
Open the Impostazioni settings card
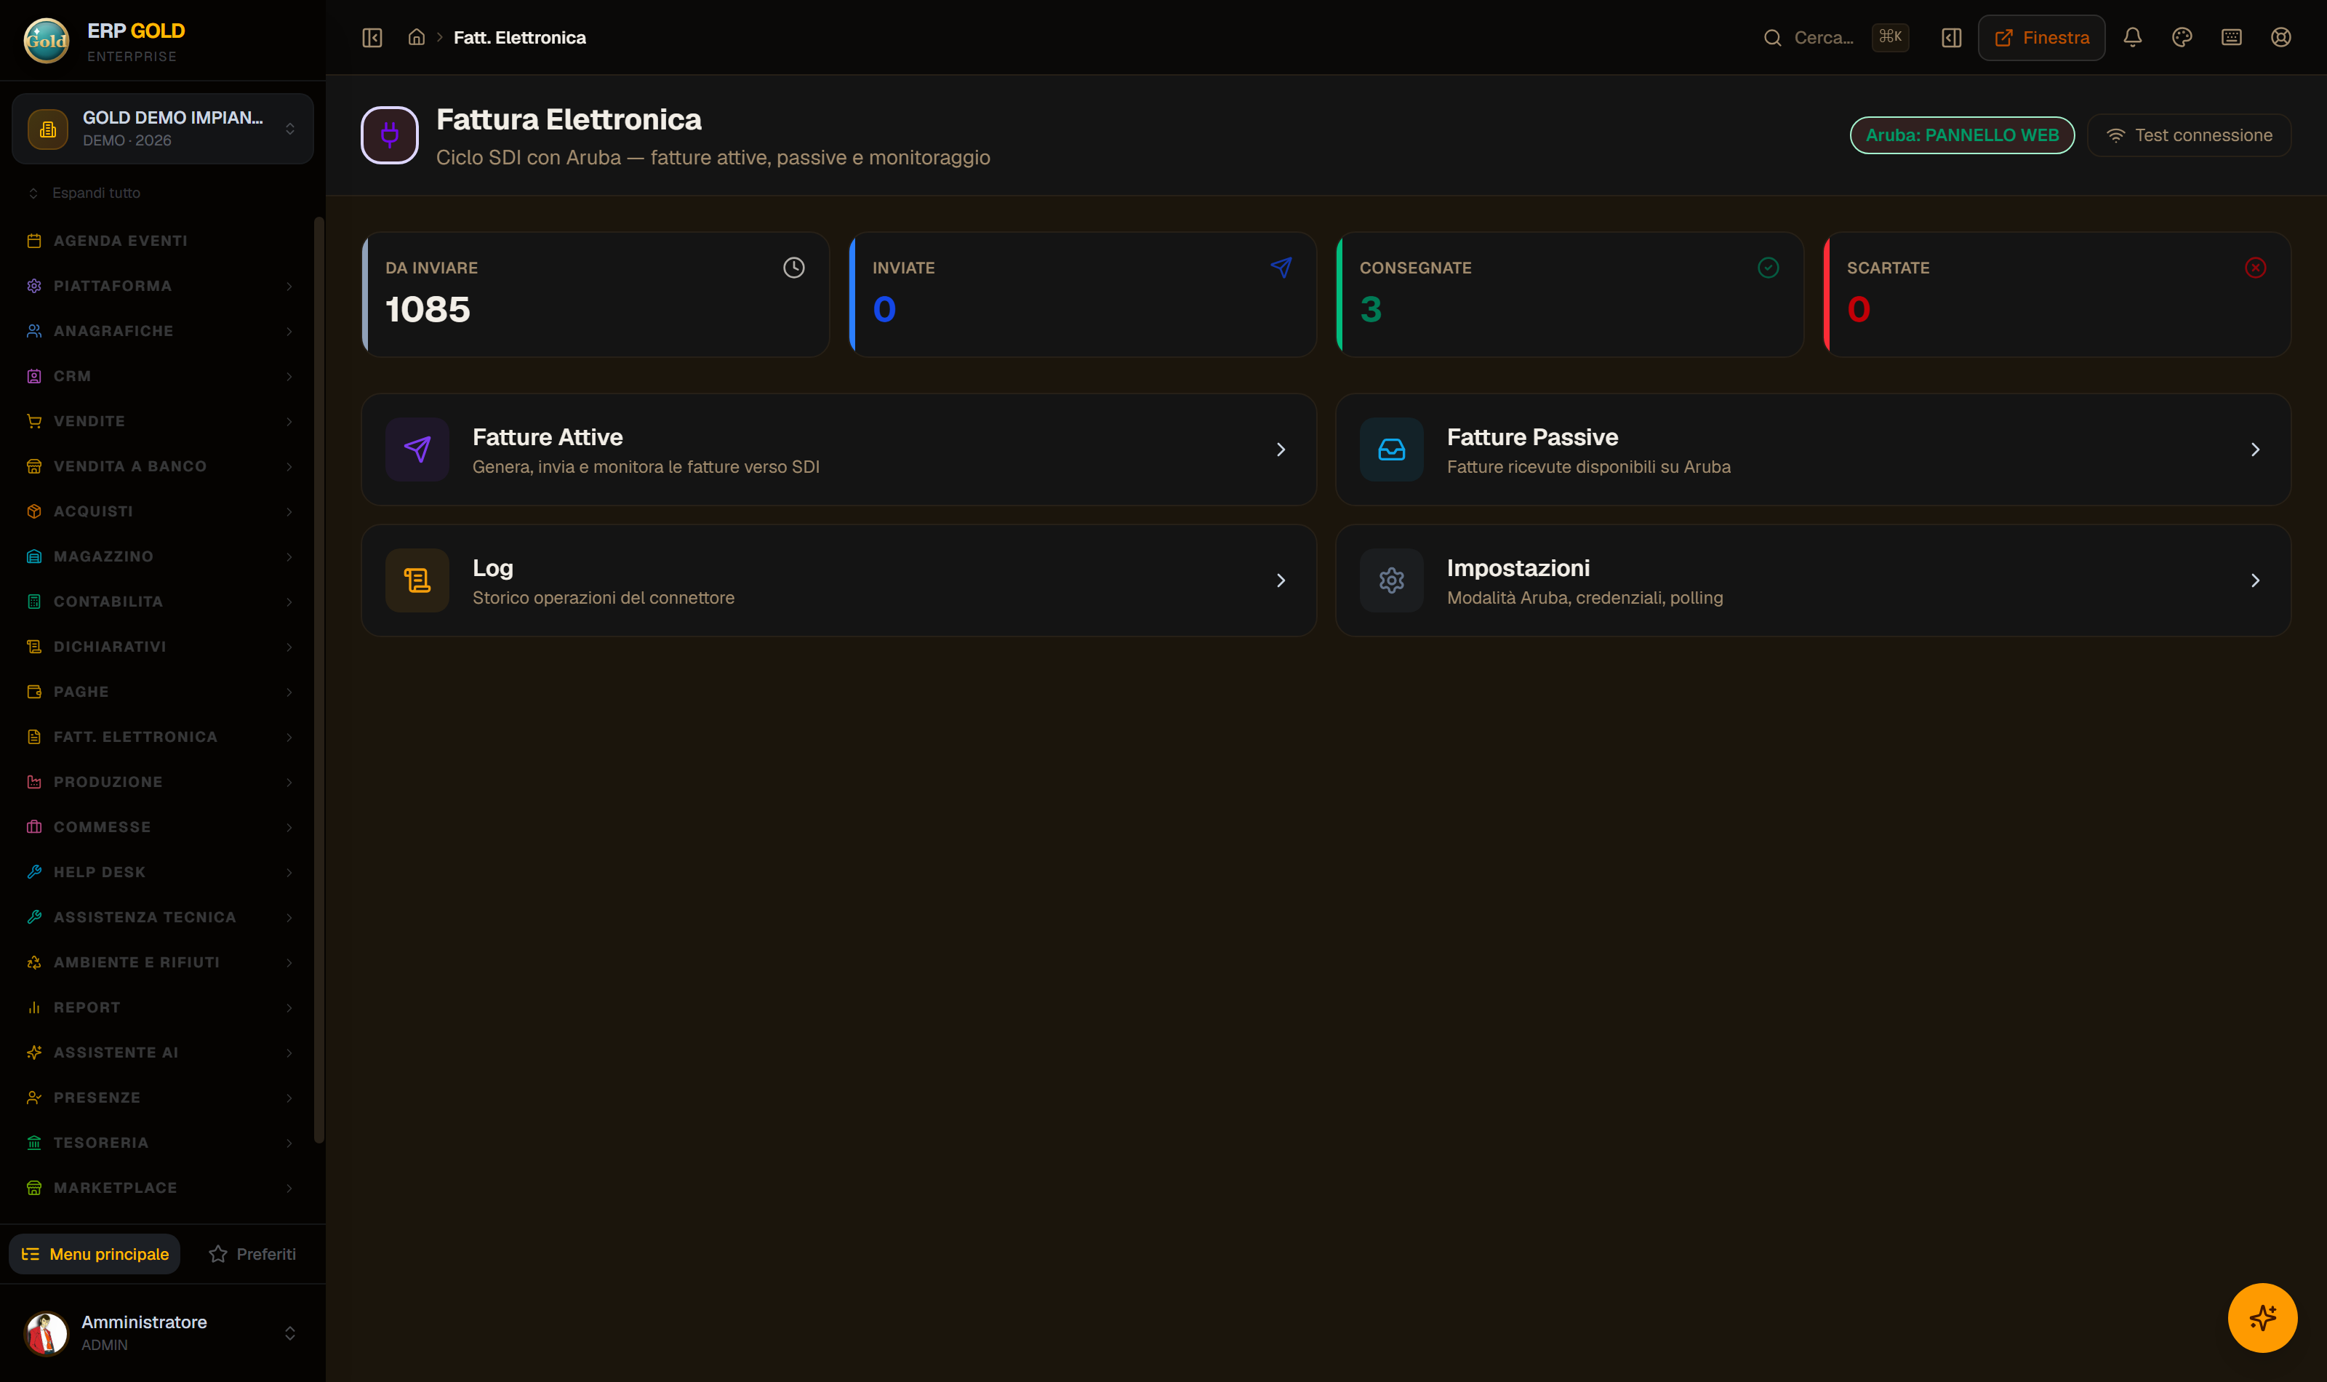pos(1813,580)
